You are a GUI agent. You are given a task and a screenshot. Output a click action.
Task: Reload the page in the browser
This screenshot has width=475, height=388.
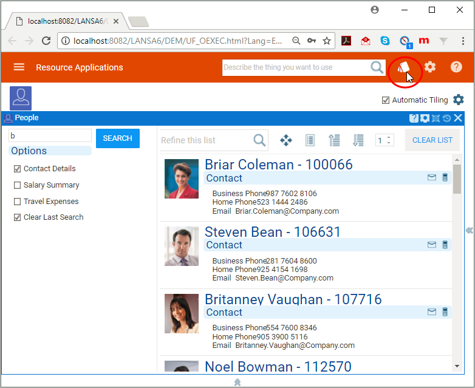click(46, 41)
